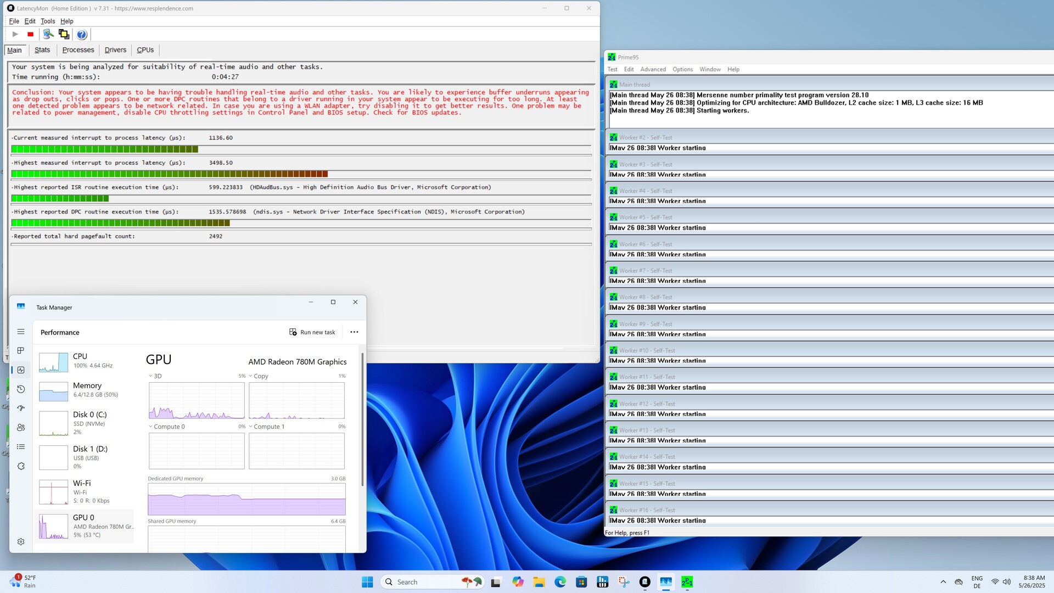Open the Copy engine graph dropdown
Image resolution: width=1054 pixels, height=593 pixels.
coord(251,376)
